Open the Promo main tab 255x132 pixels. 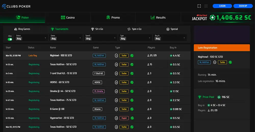pos(113,18)
